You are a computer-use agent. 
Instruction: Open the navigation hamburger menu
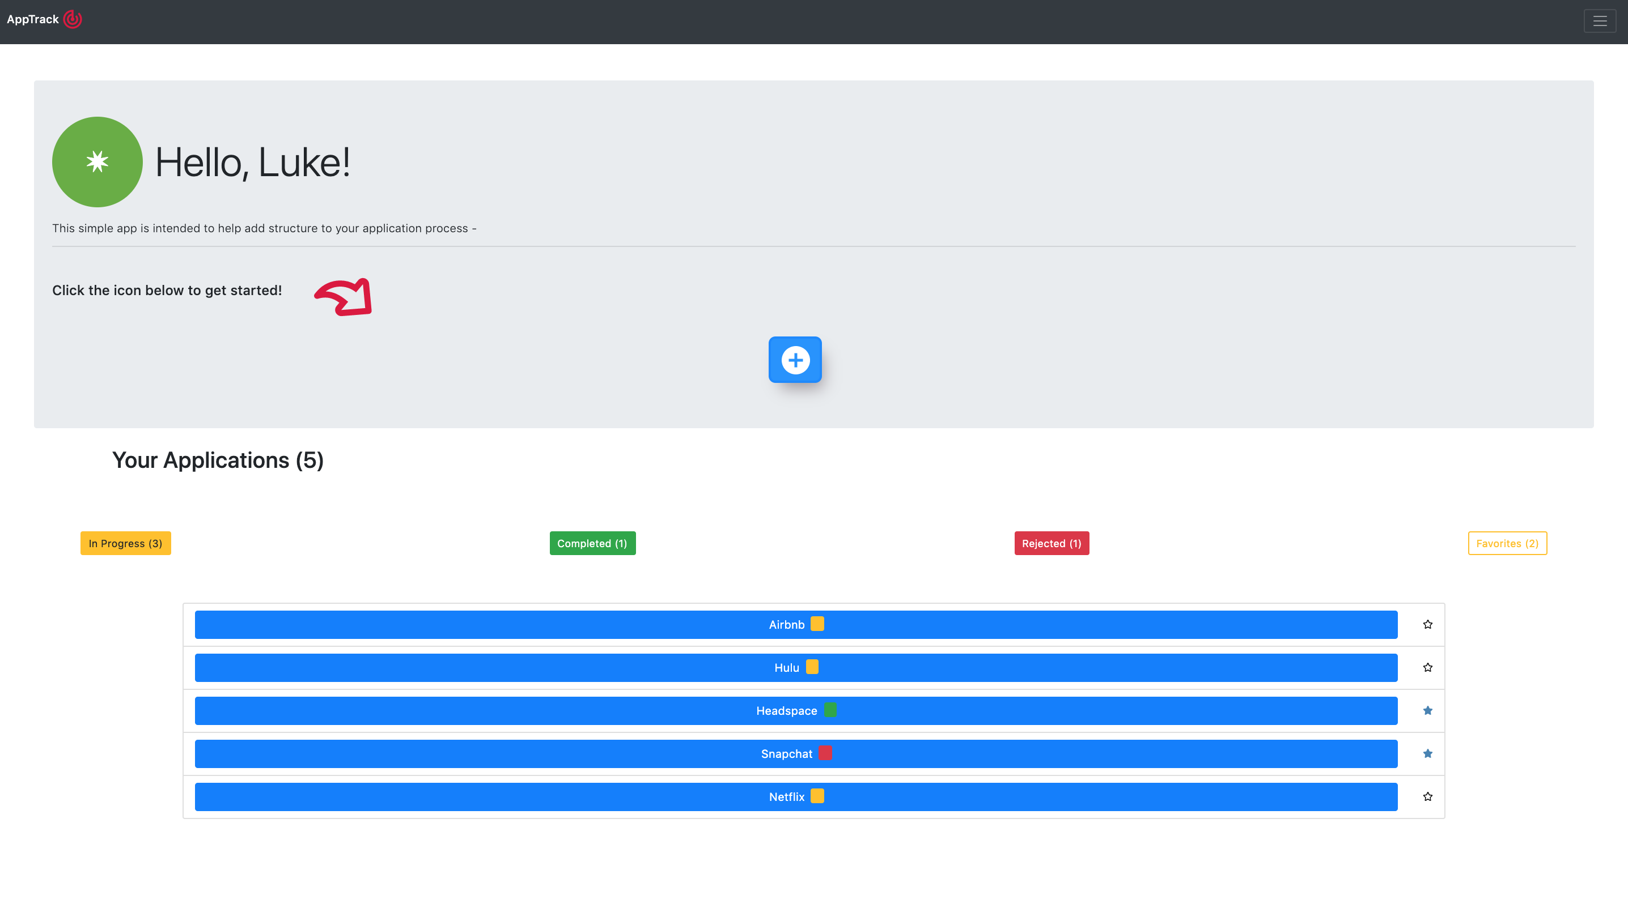click(1600, 21)
